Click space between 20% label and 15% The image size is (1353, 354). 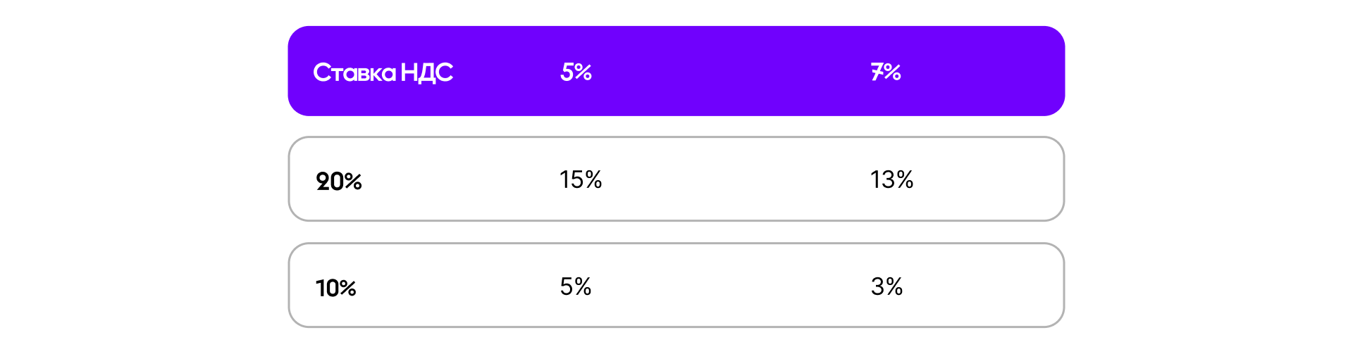click(460, 179)
